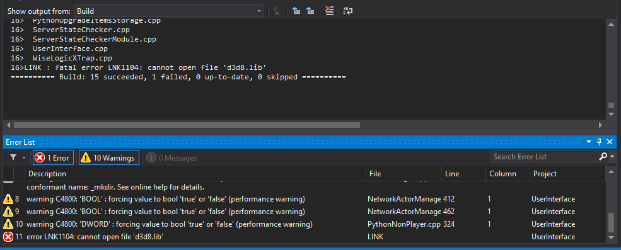Click Output vertical scrollbar down arrow

(611, 114)
